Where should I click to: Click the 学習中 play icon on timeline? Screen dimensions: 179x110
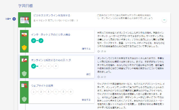(14, 19)
